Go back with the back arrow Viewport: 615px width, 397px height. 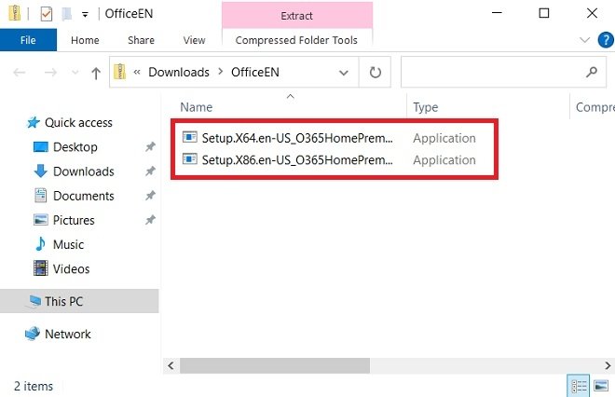pyautogui.click(x=20, y=72)
